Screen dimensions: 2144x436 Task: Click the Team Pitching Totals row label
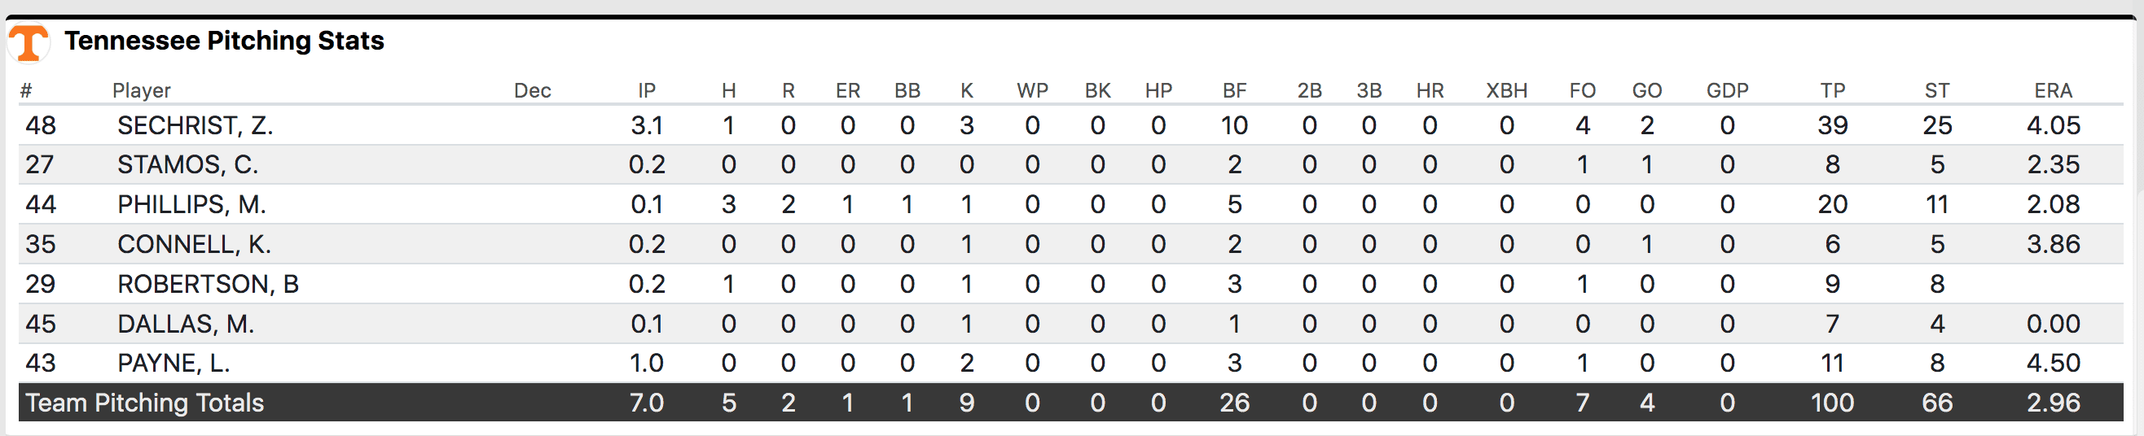coord(145,403)
